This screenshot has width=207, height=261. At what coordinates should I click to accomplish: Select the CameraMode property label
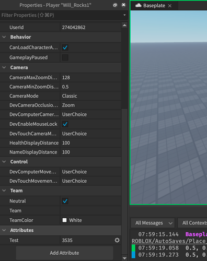24,96
